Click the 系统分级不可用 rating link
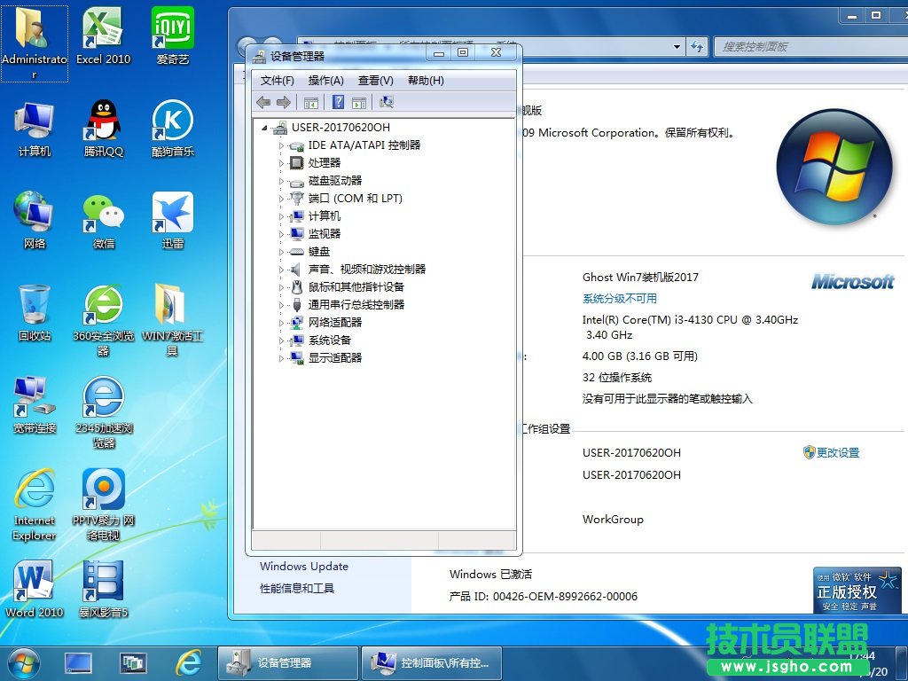This screenshot has width=908, height=681. [x=620, y=299]
